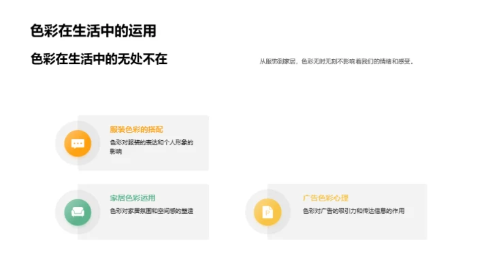The image size is (490, 275).
Task: Click the sentence starting 从服饰到家居
Action: 337,61
